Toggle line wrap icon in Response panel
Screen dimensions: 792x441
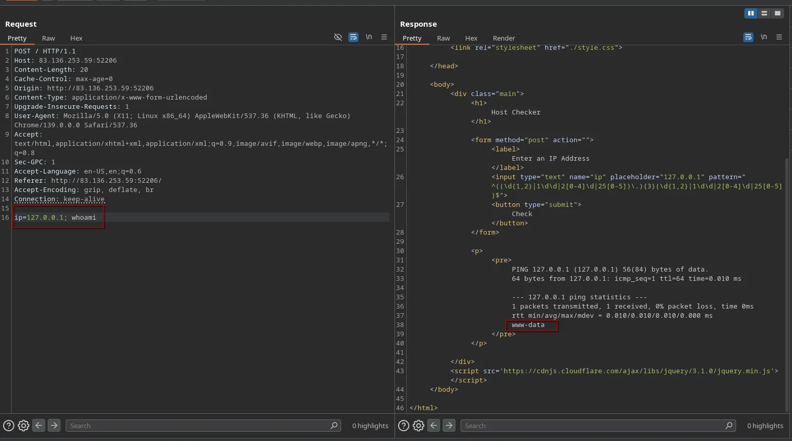pos(748,37)
